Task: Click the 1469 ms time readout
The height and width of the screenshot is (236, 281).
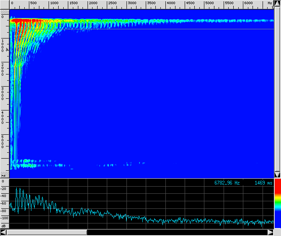Action: pos(263,183)
